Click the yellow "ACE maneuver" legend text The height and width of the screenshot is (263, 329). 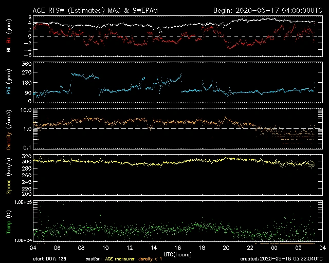(120, 259)
